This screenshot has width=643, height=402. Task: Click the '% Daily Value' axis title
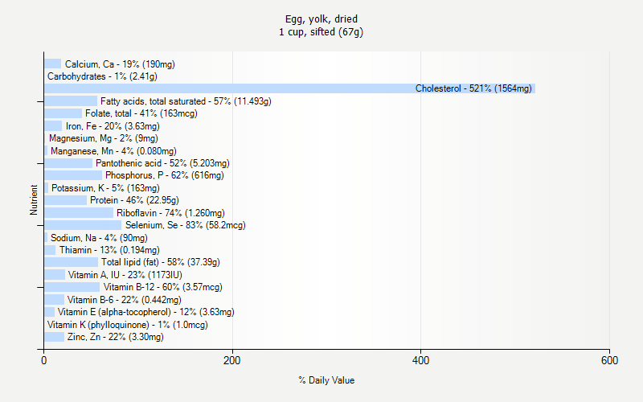(326, 380)
